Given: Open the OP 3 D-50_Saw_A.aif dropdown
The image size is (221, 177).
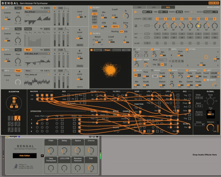Looking at the screenshot, I should [37, 54].
